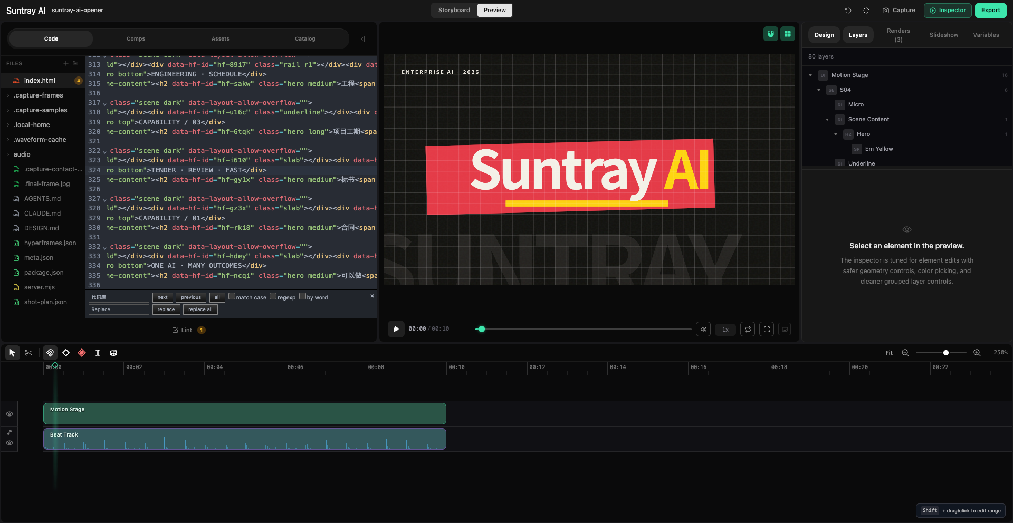This screenshot has width=1013, height=523.
Task: Play the preview video
Action: coord(396,329)
